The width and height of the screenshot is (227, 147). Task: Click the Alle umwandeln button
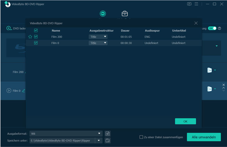coord(204,137)
